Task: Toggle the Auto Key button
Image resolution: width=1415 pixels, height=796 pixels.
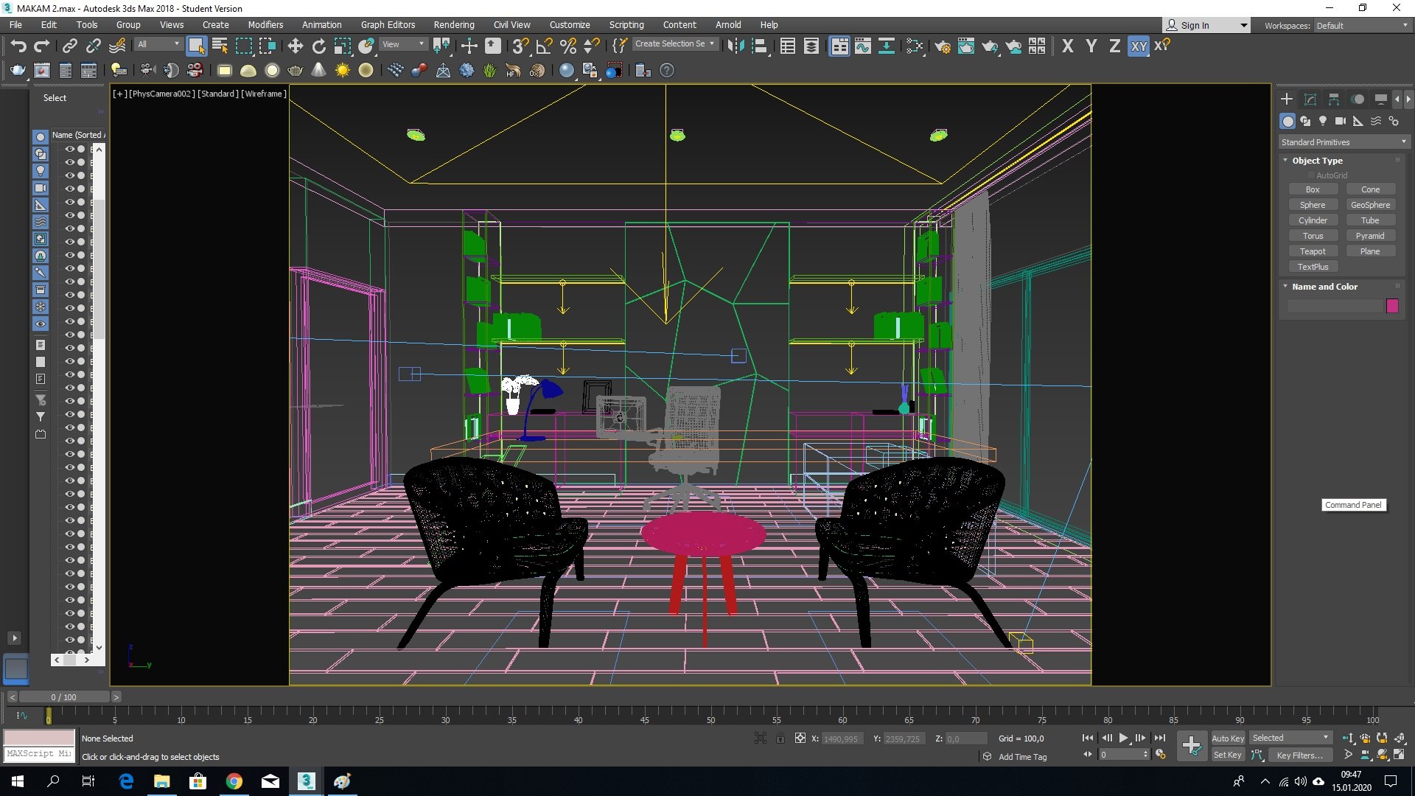Action: coord(1228,738)
